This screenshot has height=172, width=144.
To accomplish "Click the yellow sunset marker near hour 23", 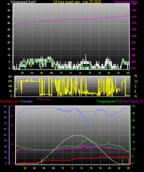I will tap(123, 161).
